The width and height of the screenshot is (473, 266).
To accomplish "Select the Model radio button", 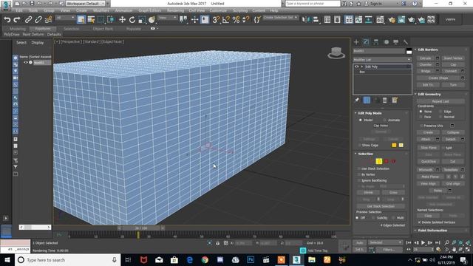I will [x=361, y=120].
